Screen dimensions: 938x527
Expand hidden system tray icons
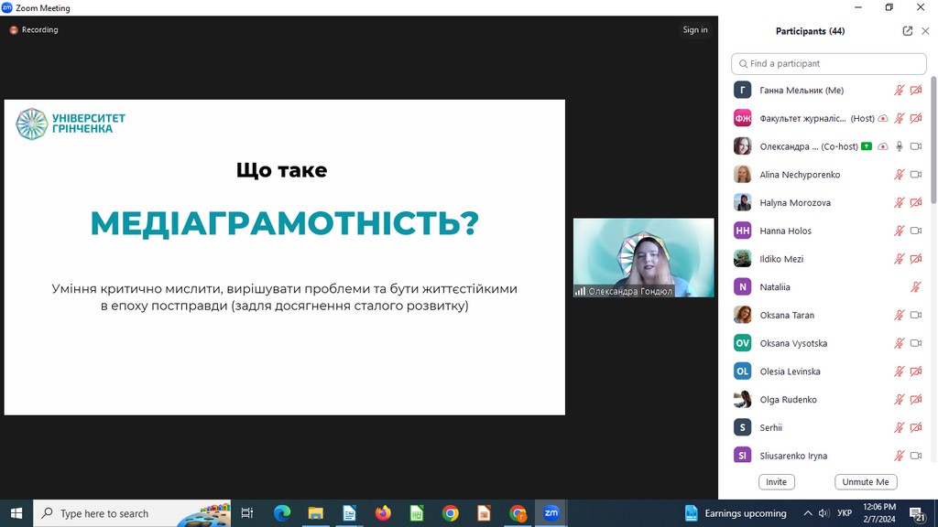[x=807, y=513]
